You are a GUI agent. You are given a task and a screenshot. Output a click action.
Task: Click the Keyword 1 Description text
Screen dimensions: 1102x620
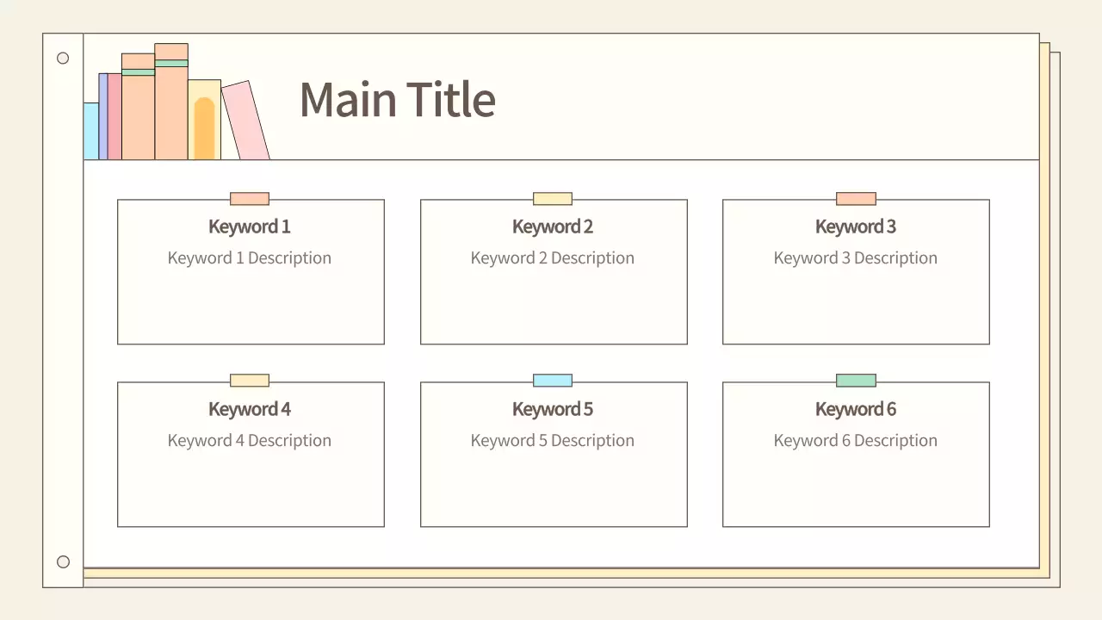click(x=250, y=258)
